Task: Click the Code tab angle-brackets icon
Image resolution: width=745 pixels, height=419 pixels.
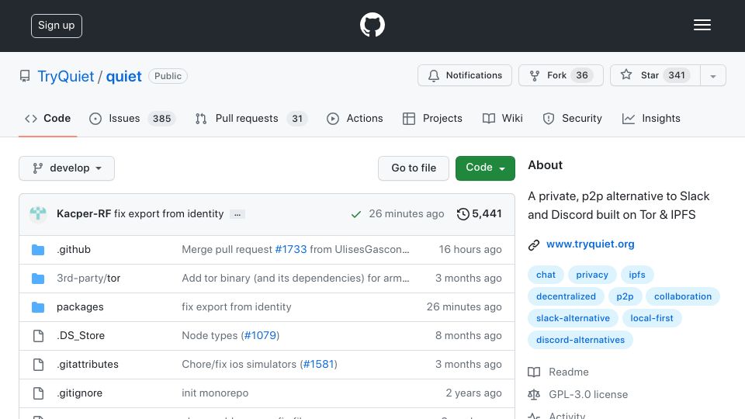Action: (31, 119)
